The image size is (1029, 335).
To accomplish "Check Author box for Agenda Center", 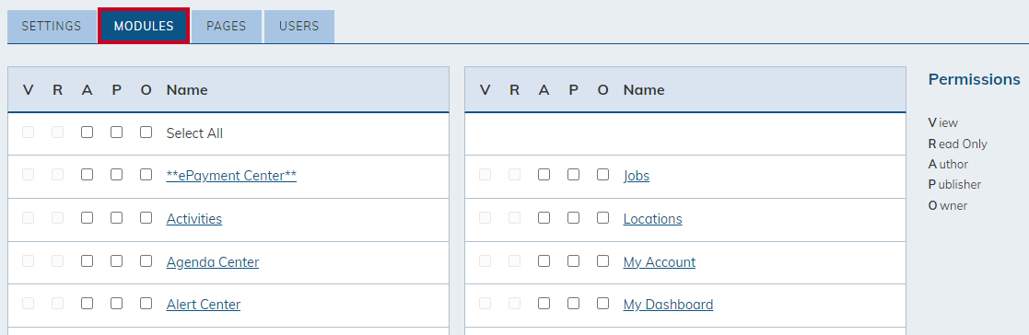I will (87, 261).
